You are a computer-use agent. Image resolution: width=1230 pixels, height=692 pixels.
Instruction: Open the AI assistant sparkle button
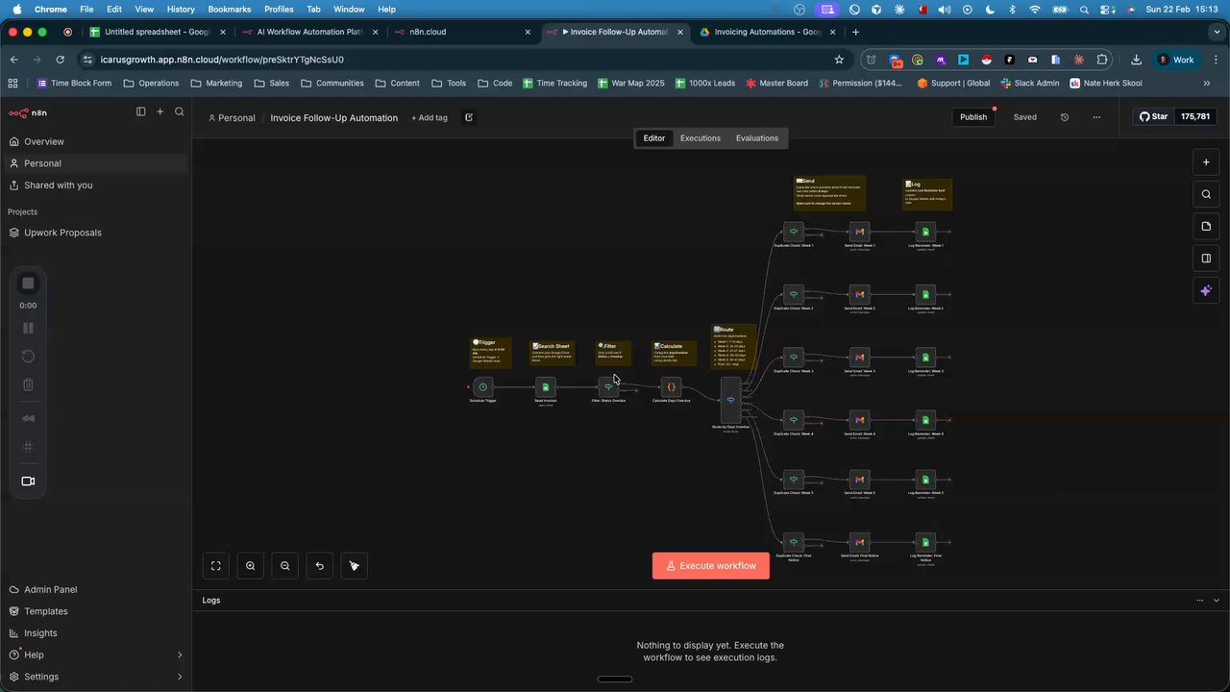1206,290
